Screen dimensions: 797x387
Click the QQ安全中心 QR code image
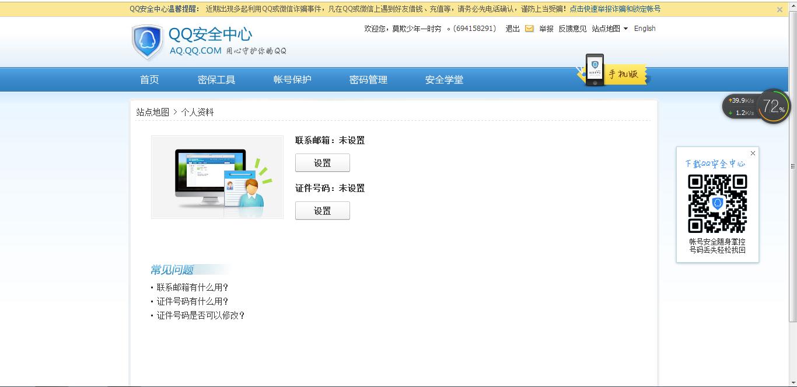(x=718, y=204)
